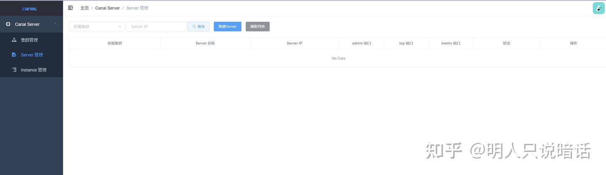Click the 操作 column header
This screenshot has height=175, width=606.
573,43
